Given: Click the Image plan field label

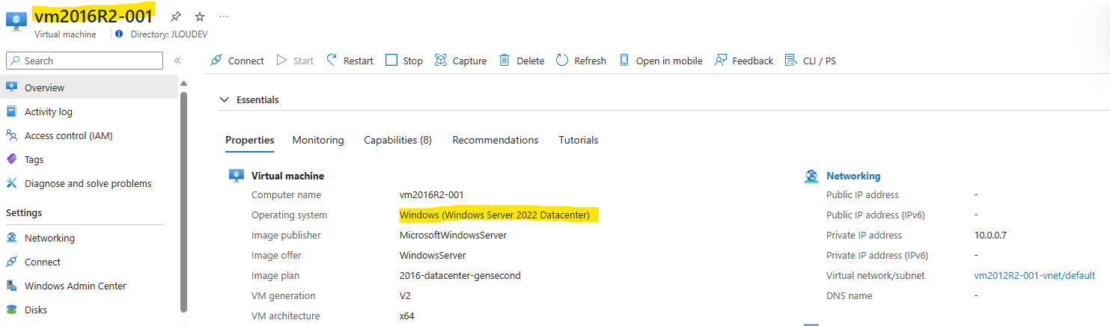Looking at the screenshot, I should click(276, 275).
